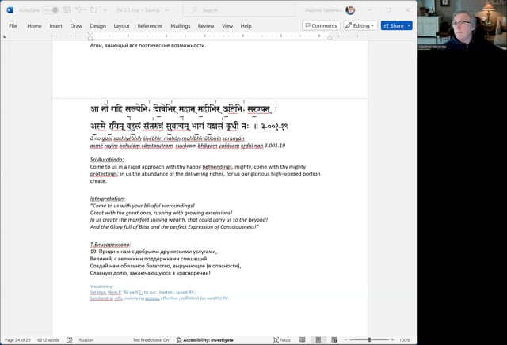Viewport: 507px width, 345px height.
Task: Click the tab selector at ruler's left corner
Action: point(5,36)
